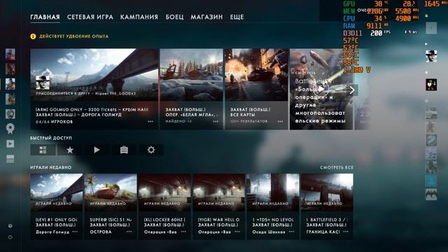Open the server browser list icon in quick access
The height and width of the screenshot is (252, 448).
[43, 150]
